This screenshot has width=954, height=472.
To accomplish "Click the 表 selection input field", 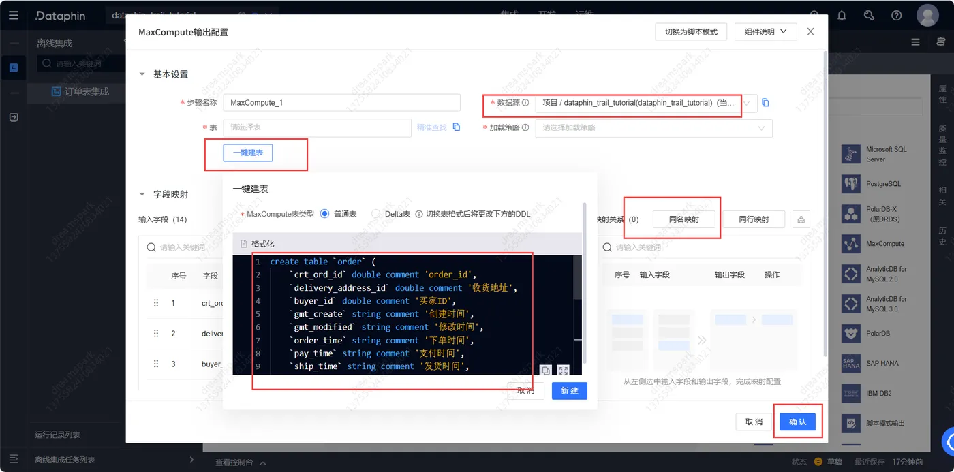I will click(318, 127).
